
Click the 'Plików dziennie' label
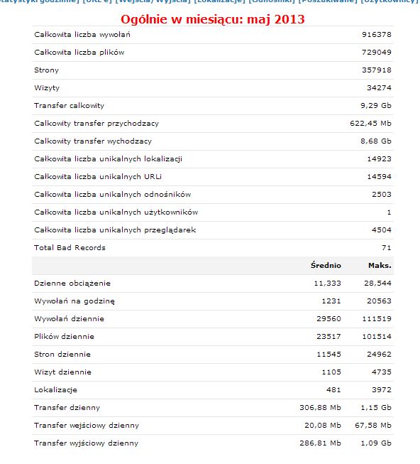pos(64,337)
